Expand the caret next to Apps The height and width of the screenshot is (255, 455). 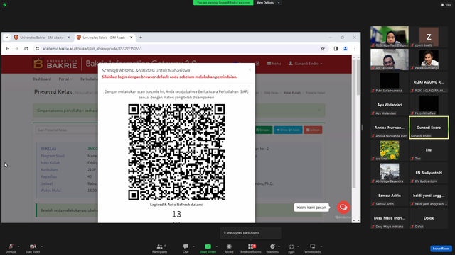pyautogui.click(x=298, y=246)
